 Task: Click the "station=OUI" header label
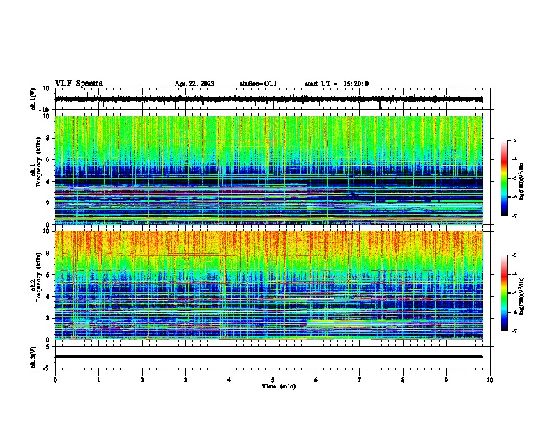258,84
